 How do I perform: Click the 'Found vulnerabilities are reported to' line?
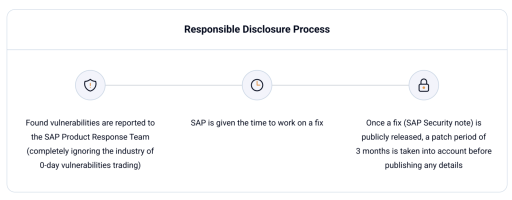[x=90, y=122]
